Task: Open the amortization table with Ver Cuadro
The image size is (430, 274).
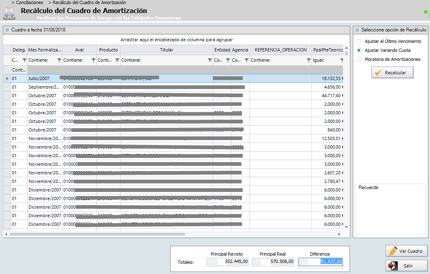Action: [406, 251]
